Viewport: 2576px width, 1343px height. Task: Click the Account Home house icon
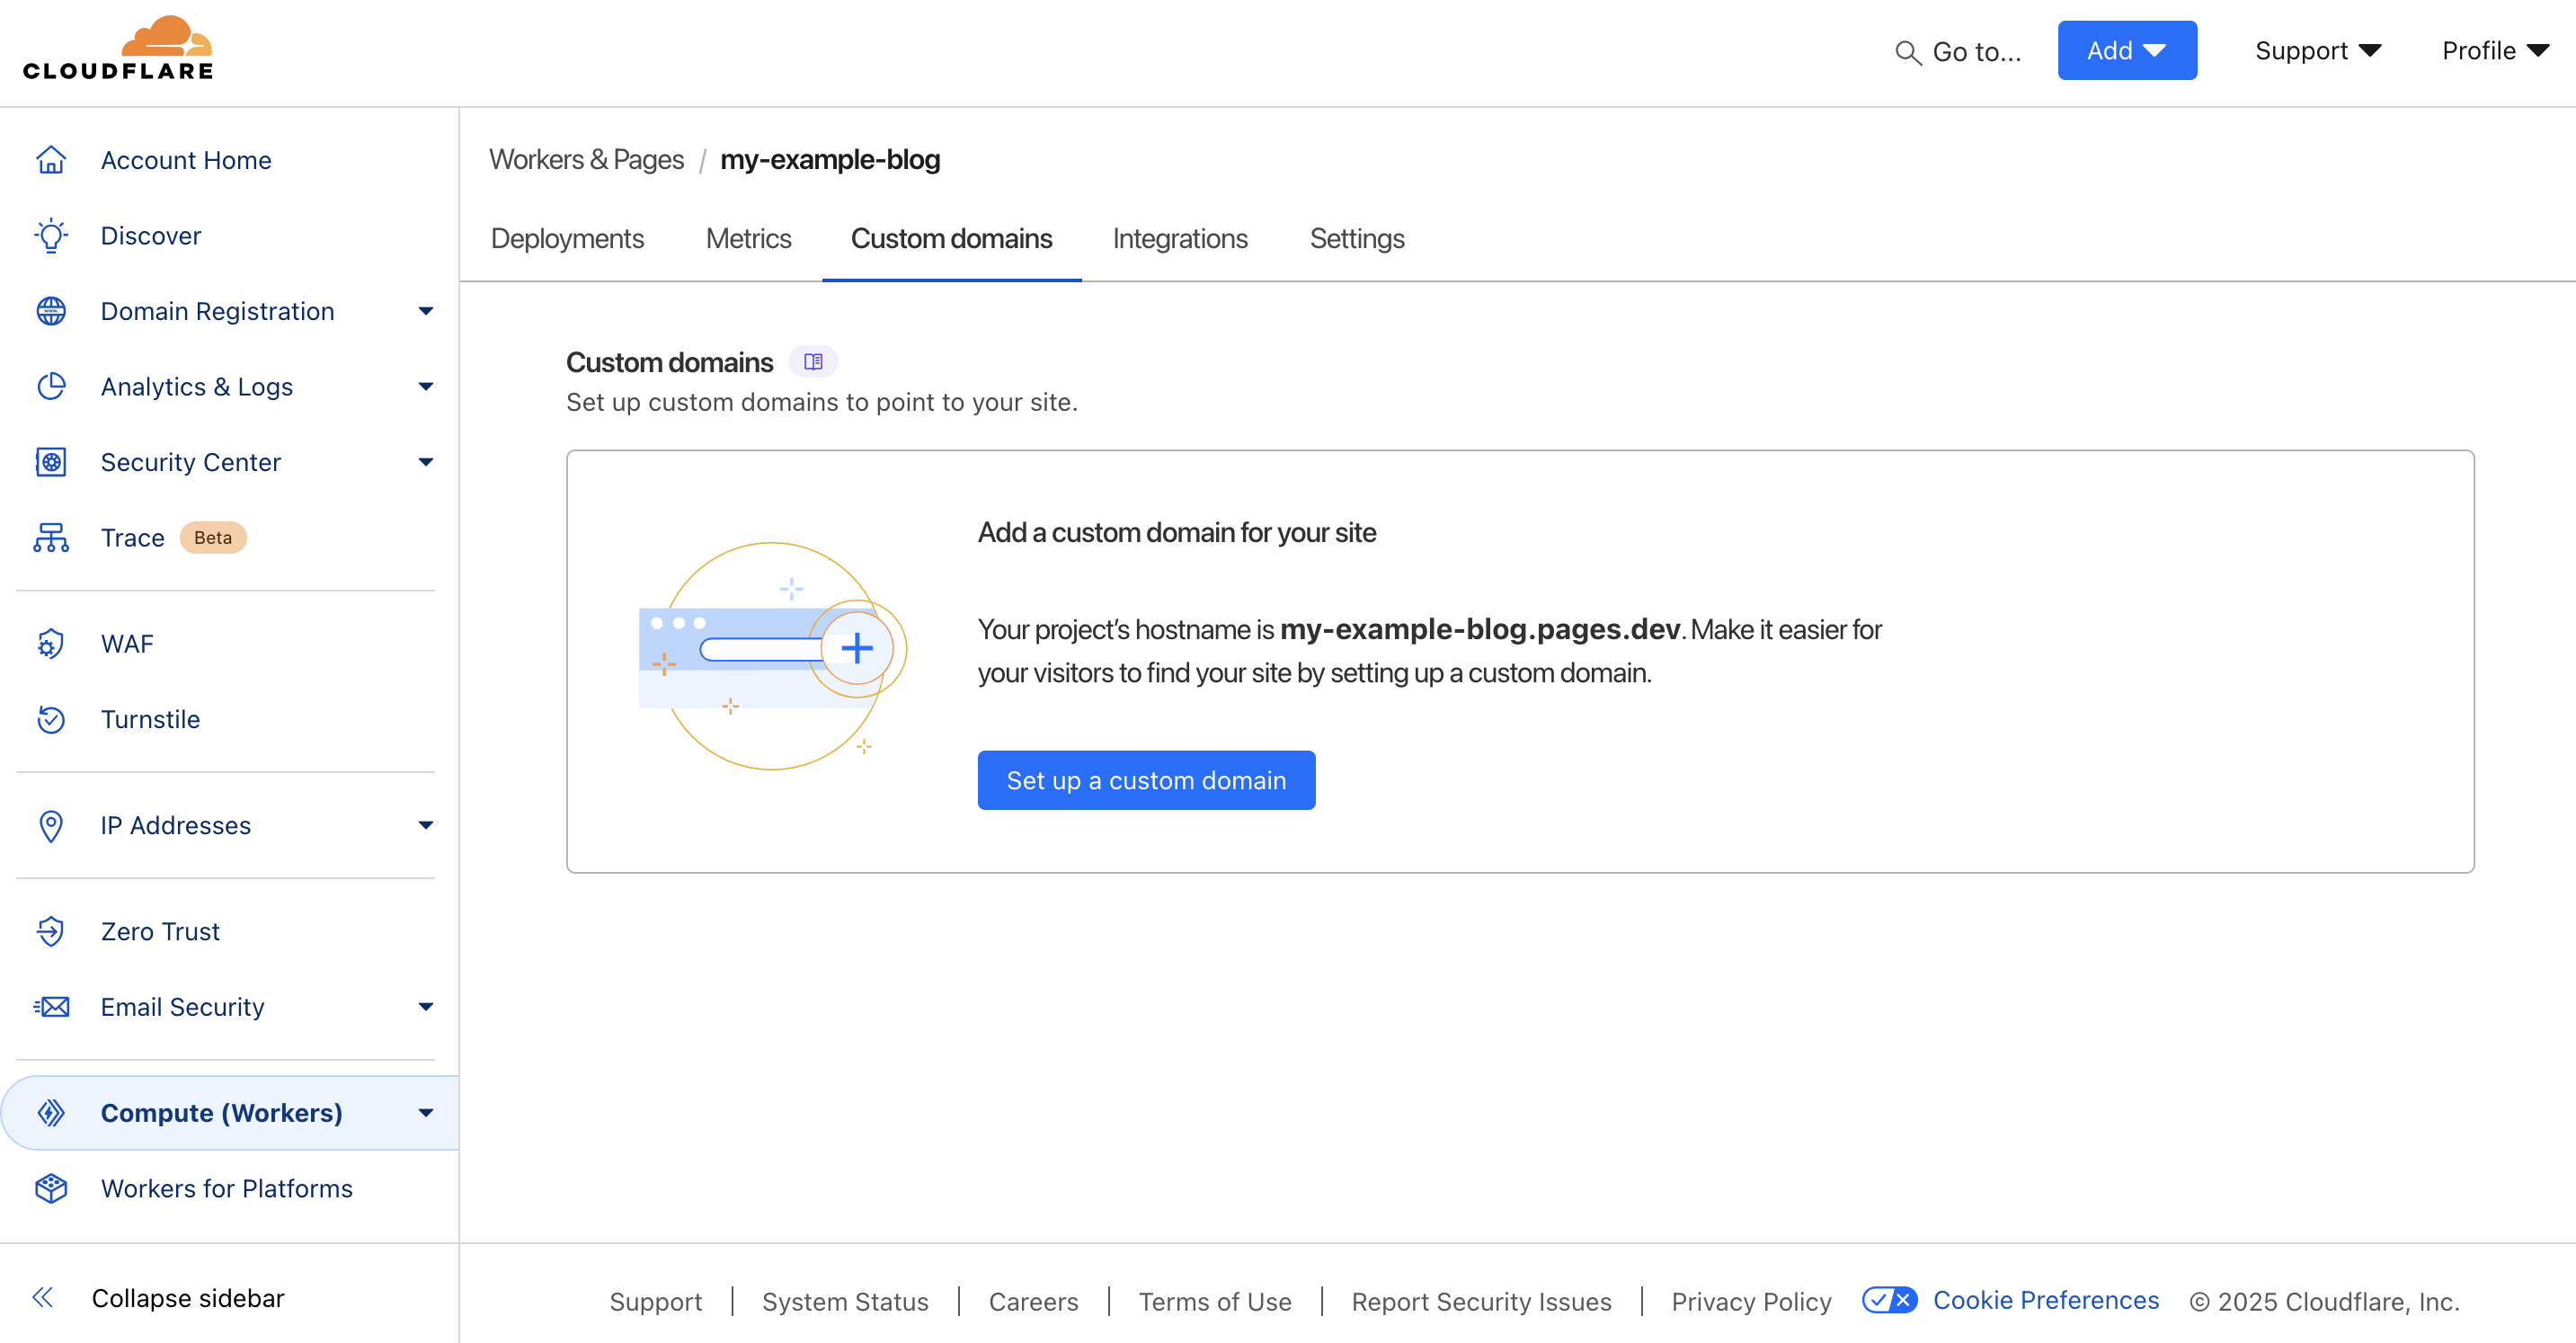point(51,160)
